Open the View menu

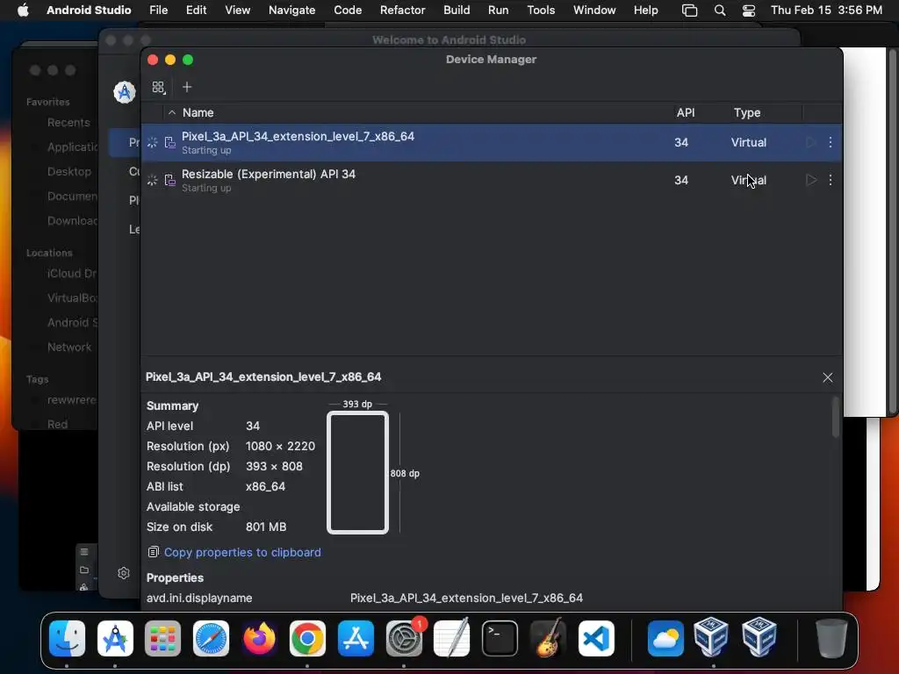tap(237, 10)
